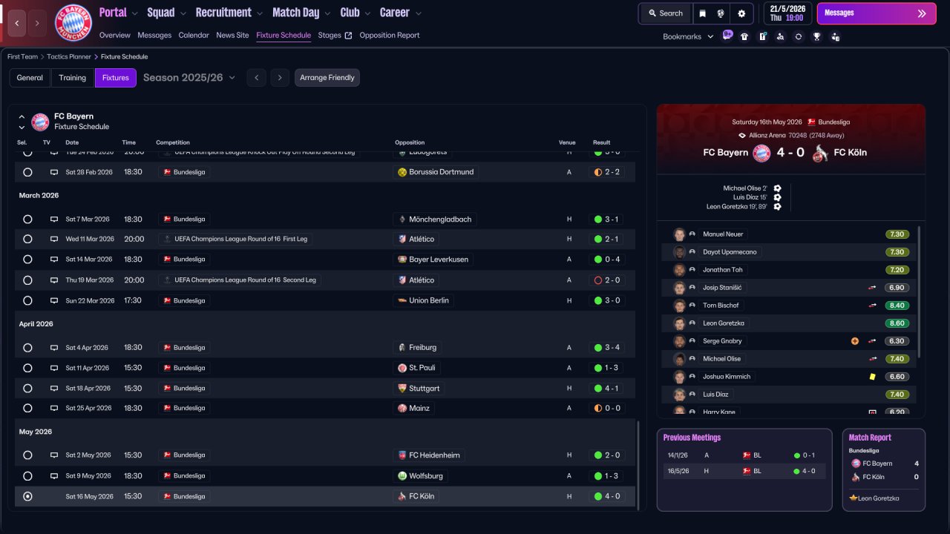
Task: Open settings gear icon
Action: 741,13
